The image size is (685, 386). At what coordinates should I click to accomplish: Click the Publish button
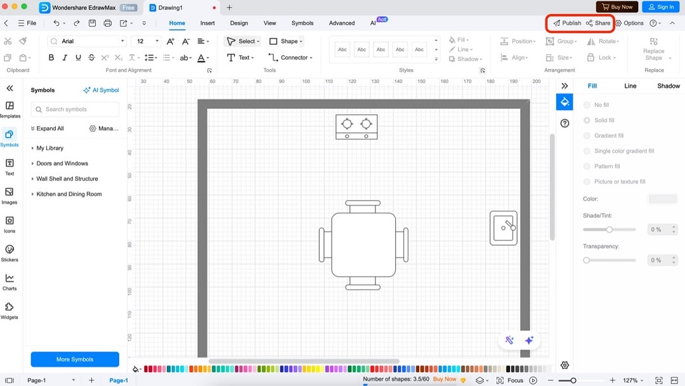pos(567,23)
